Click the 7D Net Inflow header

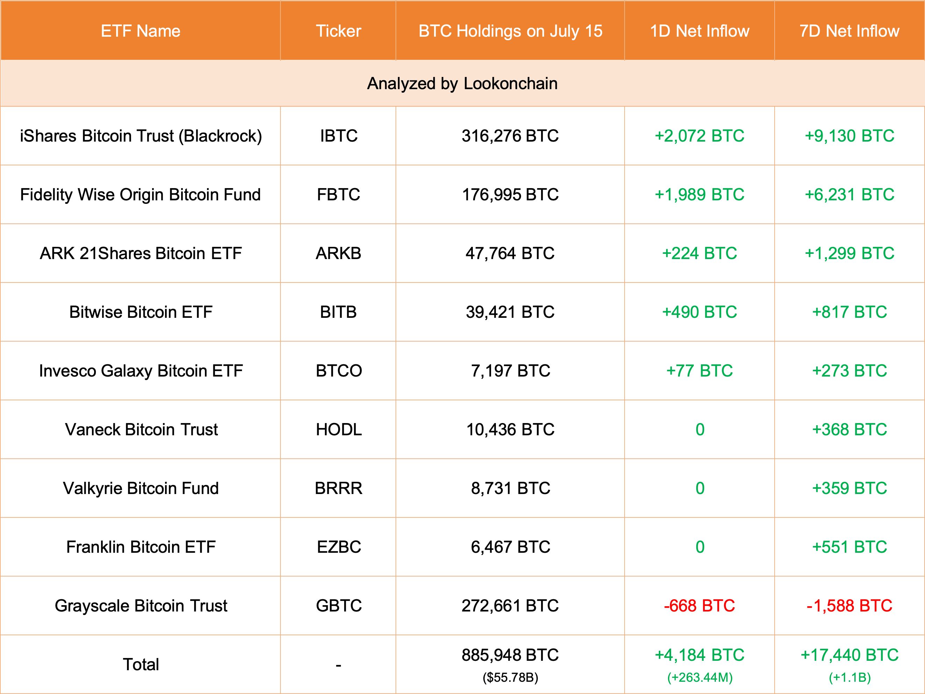[x=849, y=31]
